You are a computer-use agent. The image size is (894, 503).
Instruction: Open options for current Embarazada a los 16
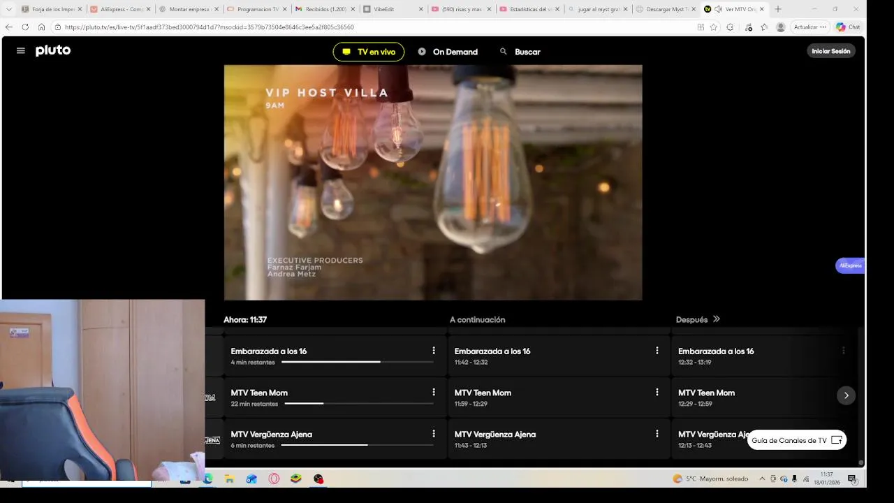click(x=434, y=351)
